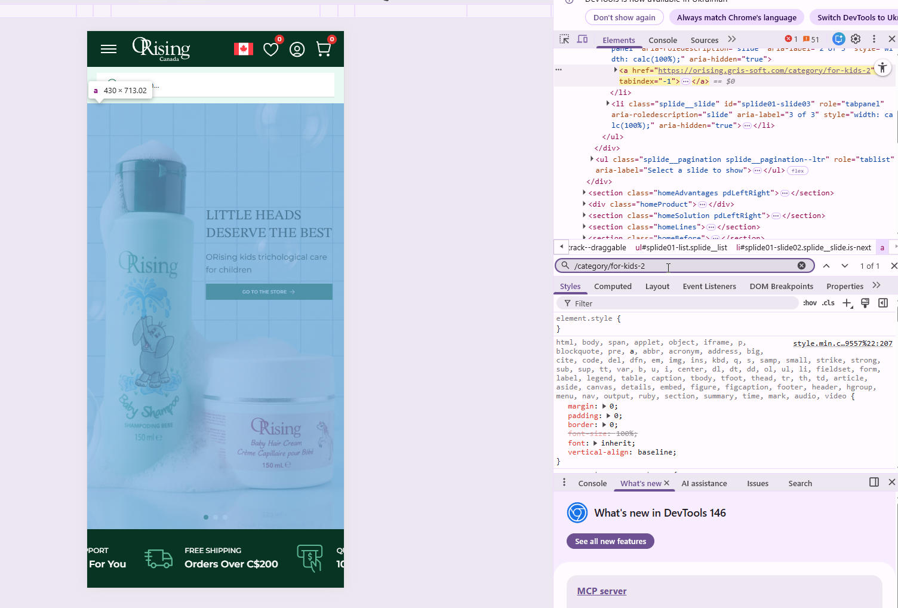This screenshot has width=898, height=608.
Task: Open the Sources panel tab
Action: tap(705, 40)
